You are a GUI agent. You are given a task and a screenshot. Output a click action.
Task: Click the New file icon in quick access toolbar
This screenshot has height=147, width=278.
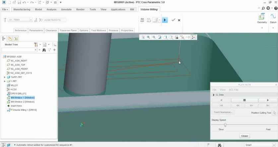(9, 2)
